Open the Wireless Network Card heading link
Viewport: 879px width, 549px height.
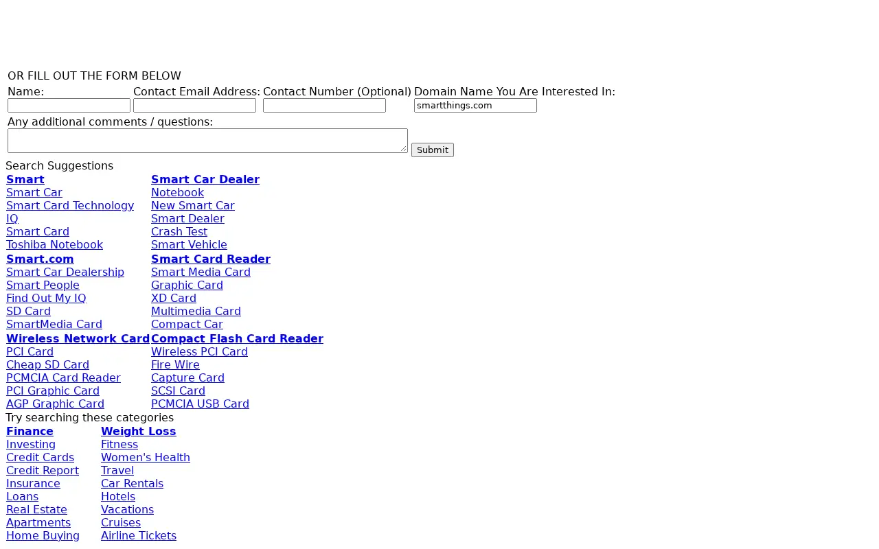78,339
